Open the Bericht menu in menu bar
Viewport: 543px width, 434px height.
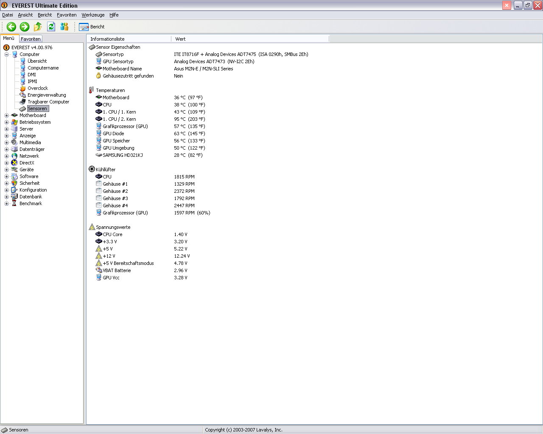tap(45, 15)
